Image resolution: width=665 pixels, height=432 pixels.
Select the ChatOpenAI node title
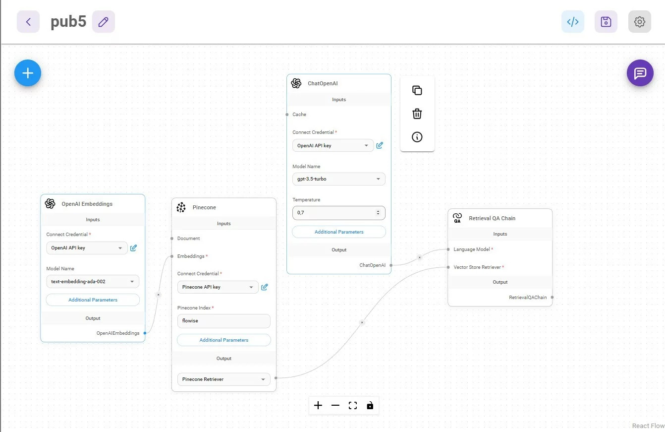323,83
